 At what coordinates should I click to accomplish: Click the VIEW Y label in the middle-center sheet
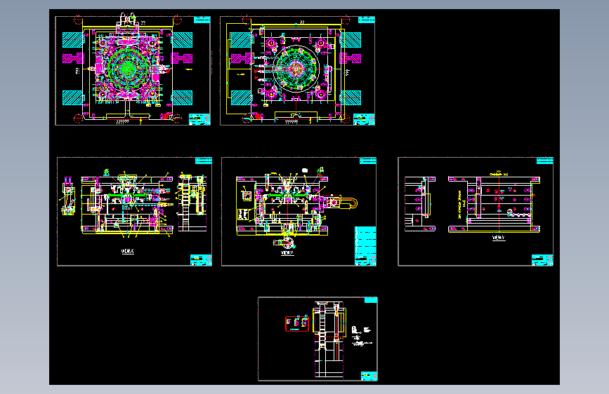287,253
